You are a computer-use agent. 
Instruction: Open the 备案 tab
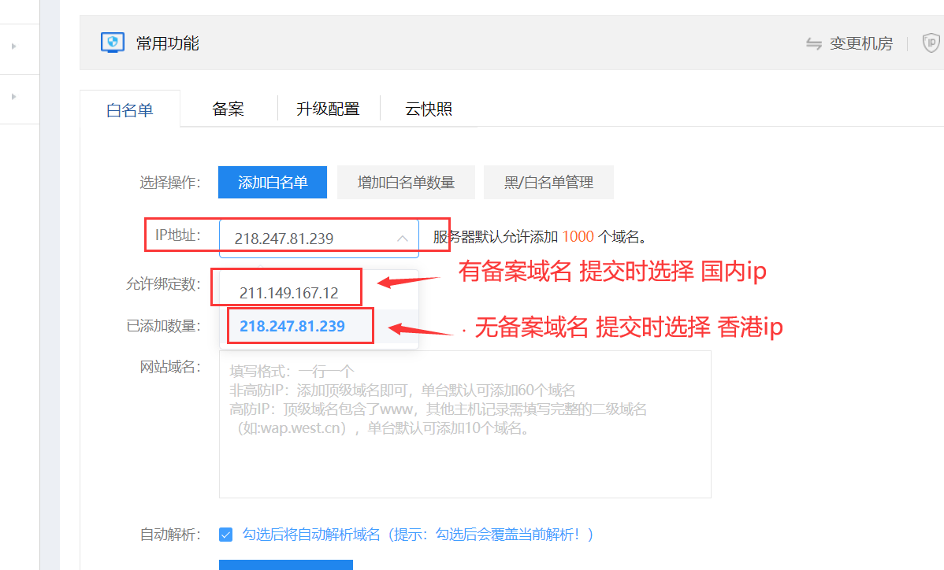pyautogui.click(x=228, y=109)
